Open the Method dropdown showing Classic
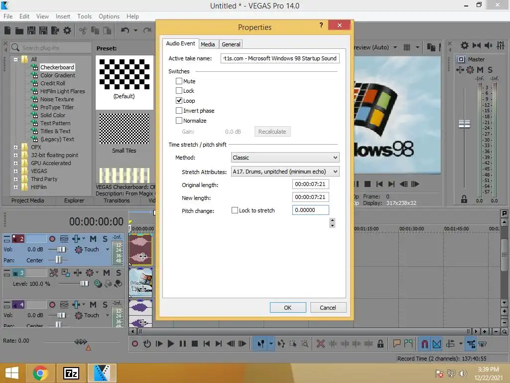 coord(285,158)
